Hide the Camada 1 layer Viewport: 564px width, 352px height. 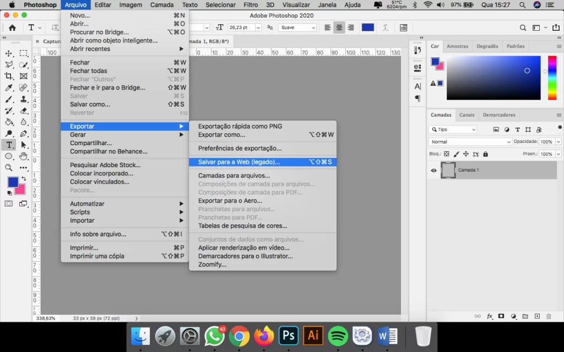[433, 170]
